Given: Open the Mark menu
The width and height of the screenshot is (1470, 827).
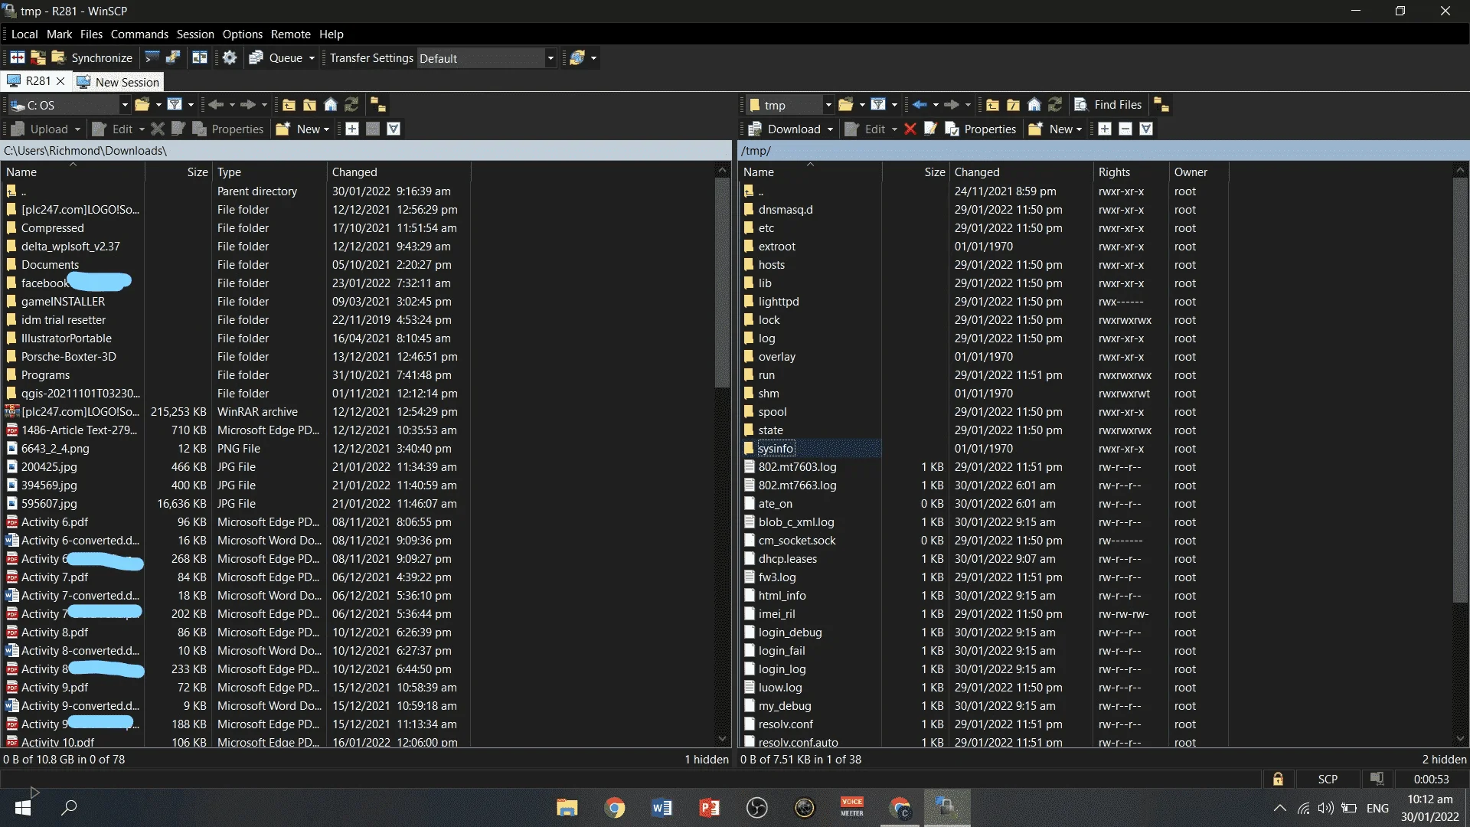Looking at the screenshot, I should pos(59,34).
